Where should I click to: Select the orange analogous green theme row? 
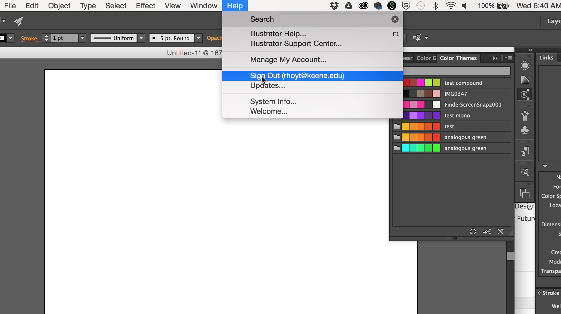point(452,137)
